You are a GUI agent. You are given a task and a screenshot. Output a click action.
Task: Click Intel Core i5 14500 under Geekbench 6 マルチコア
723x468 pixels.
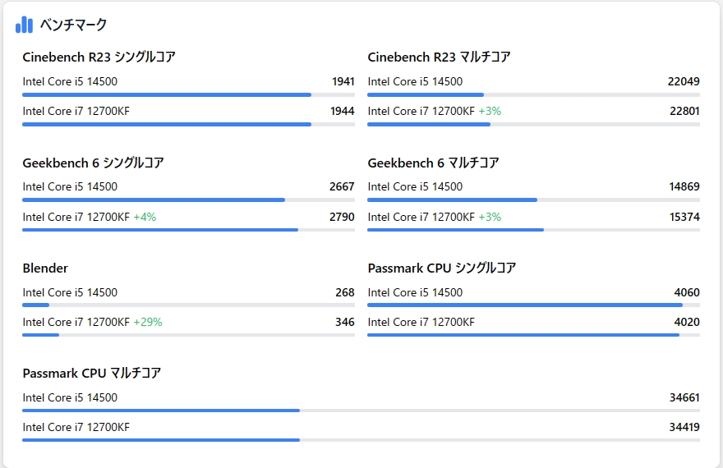415,186
